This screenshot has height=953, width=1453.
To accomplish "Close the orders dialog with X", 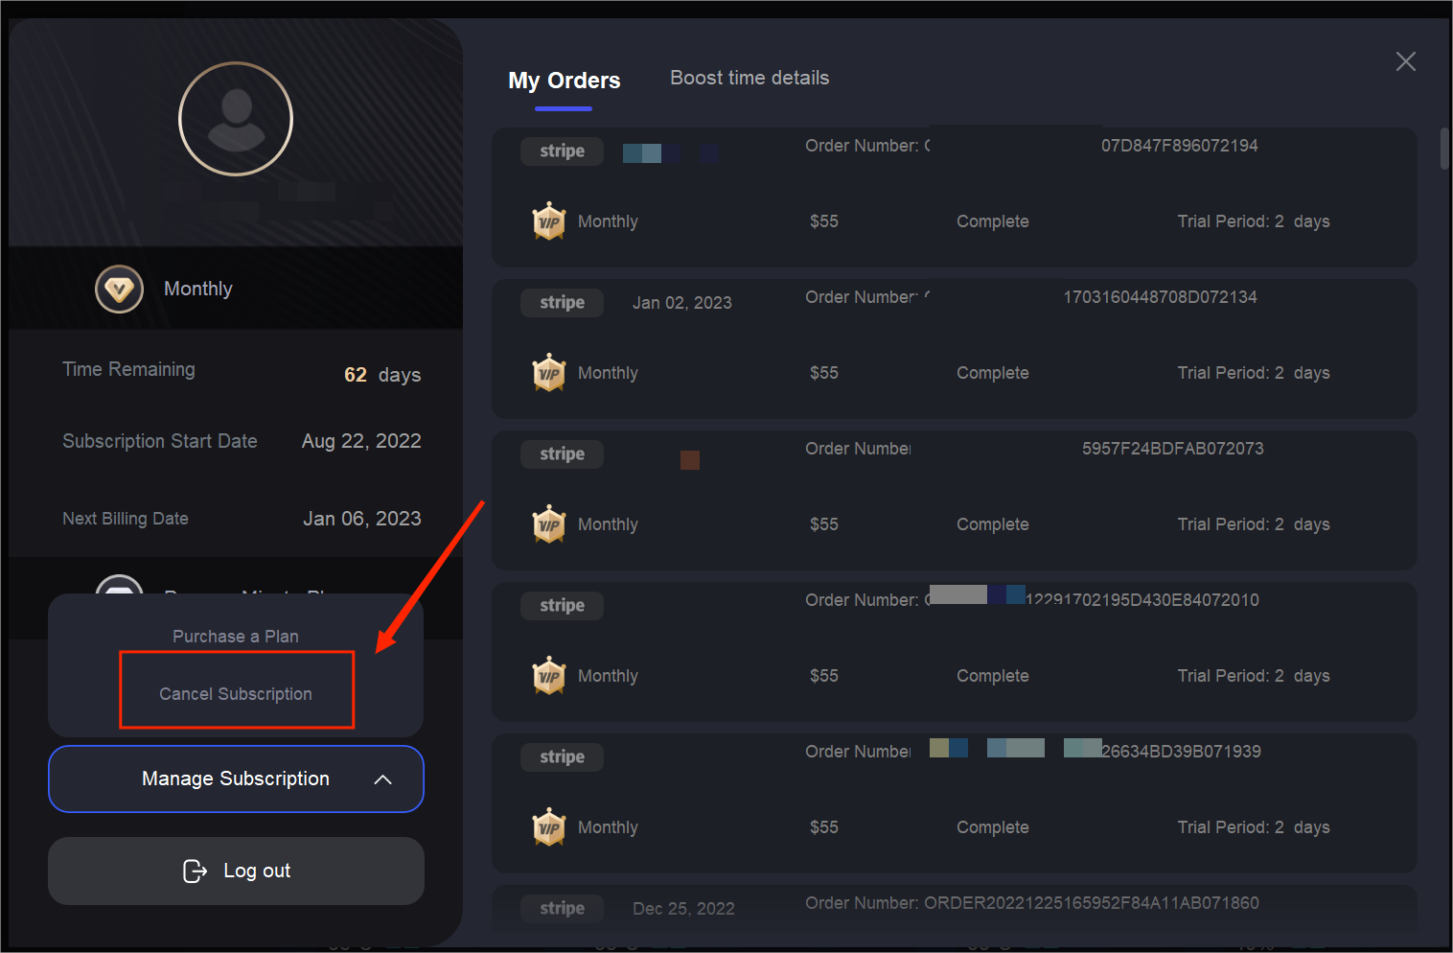I will [x=1405, y=61].
